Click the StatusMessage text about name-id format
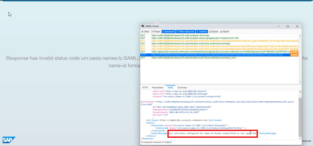 coord(213,133)
